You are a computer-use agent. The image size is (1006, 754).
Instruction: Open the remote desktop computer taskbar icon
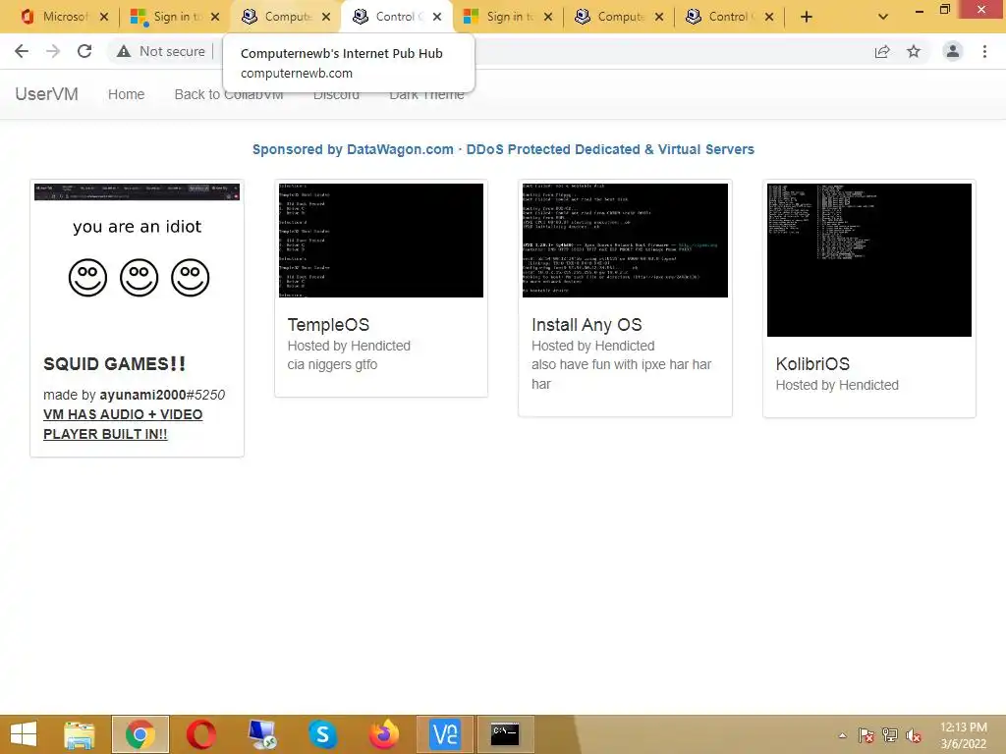(262, 734)
